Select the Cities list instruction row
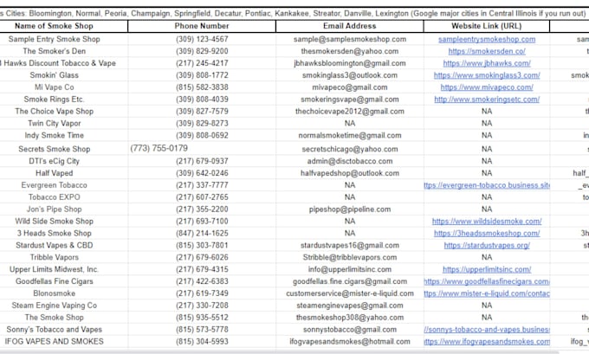The height and width of the screenshot is (354, 589). pos(294,14)
